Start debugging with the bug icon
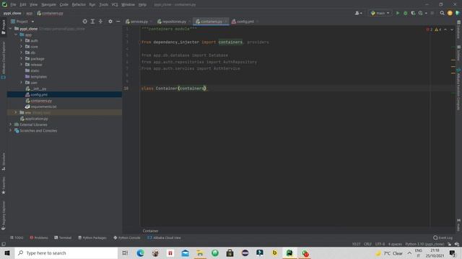462x259 pixels. (406, 13)
